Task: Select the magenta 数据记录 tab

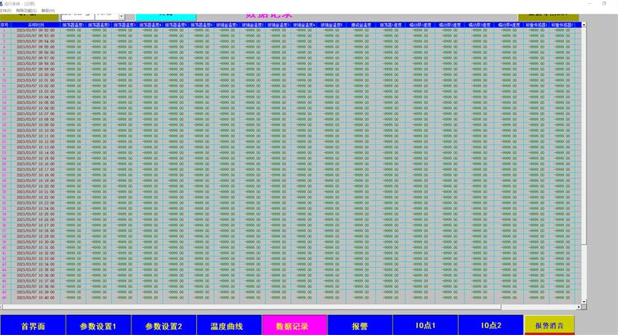Action: click(x=295, y=326)
